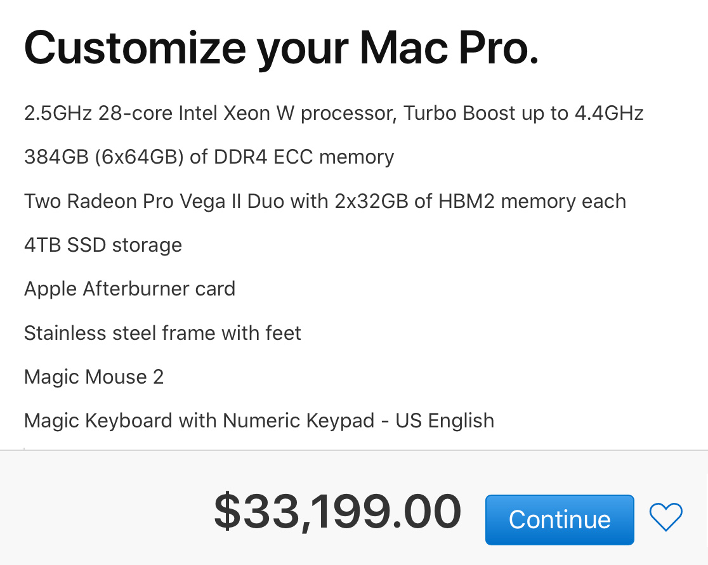The height and width of the screenshot is (565, 708).
Task: Click the US English keyboard language text
Action: click(445, 420)
